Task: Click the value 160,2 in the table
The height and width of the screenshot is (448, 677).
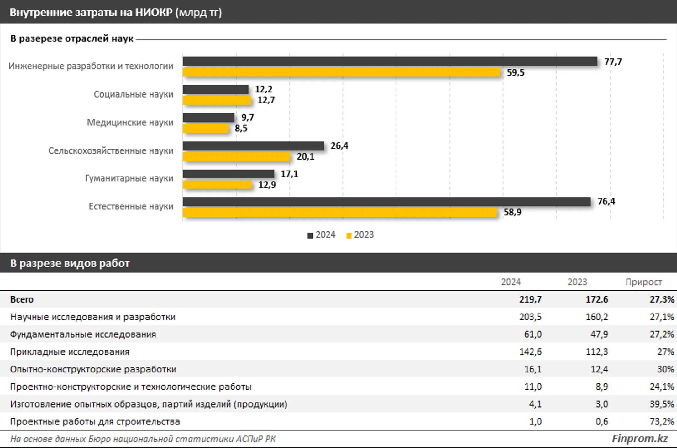Action: pyautogui.click(x=597, y=317)
